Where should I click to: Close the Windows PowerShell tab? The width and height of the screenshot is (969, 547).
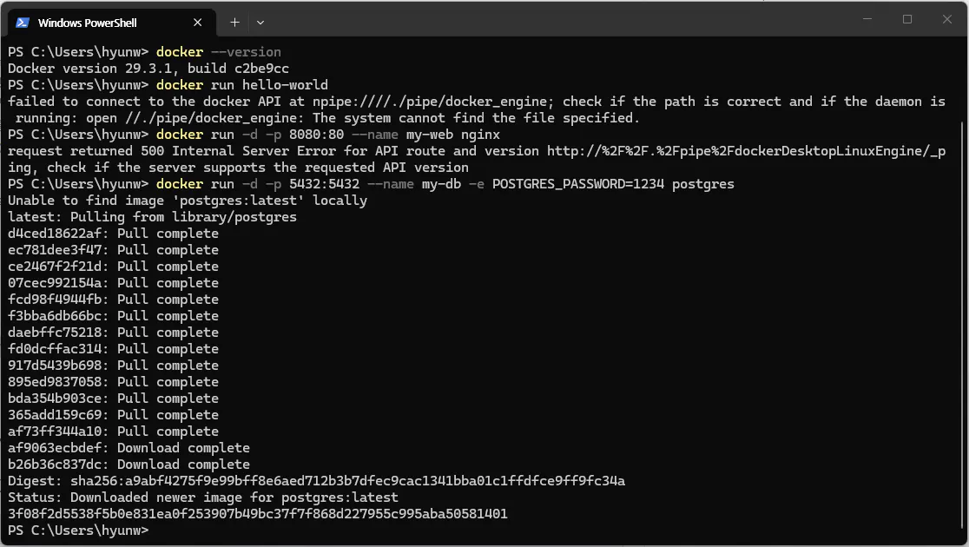[198, 23]
